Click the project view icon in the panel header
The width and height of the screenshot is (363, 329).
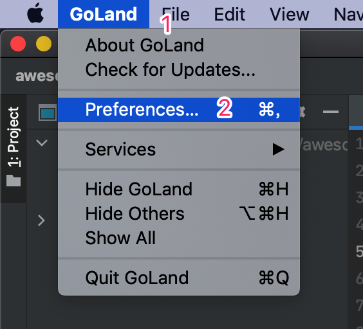pyautogui.click(x=48, y=112)
